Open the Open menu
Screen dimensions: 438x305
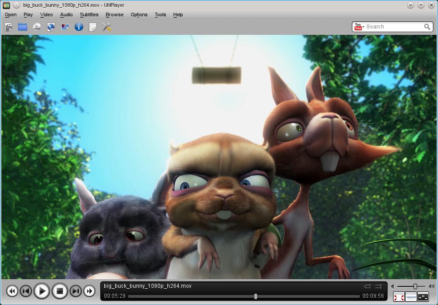pyautogui.click(x=10, y=15)
